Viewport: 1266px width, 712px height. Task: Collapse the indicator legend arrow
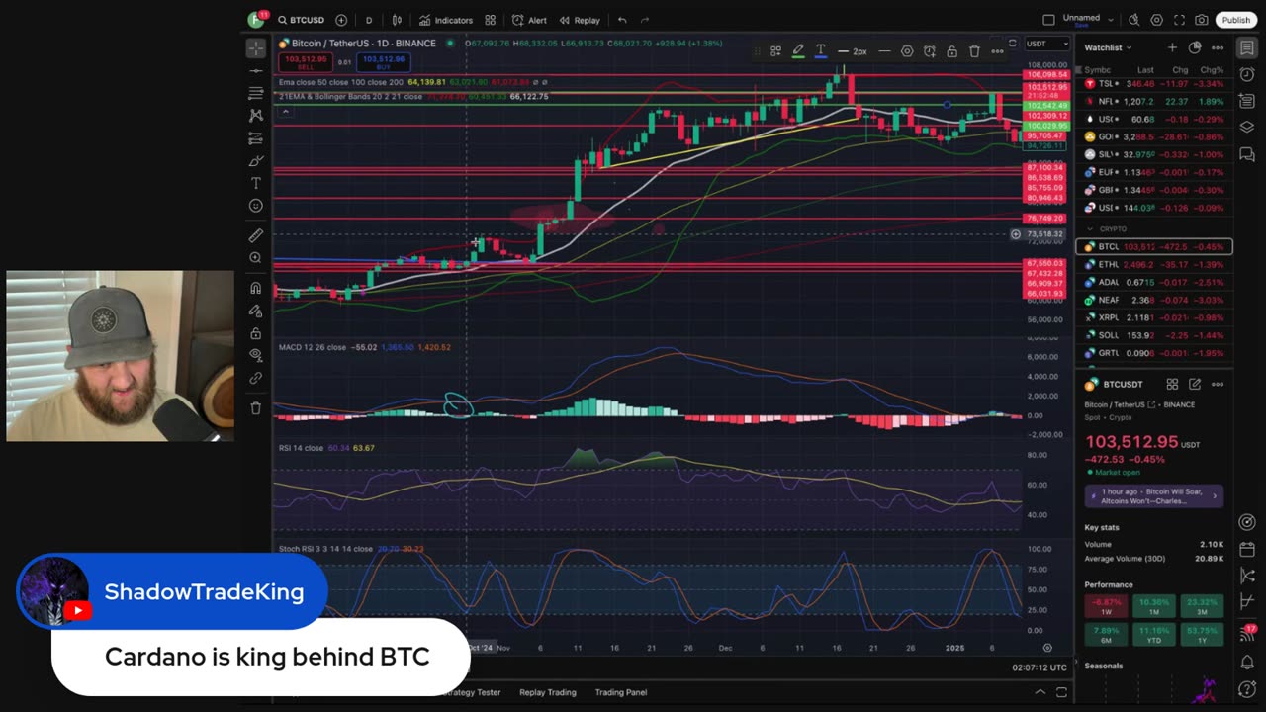point(285,111)
